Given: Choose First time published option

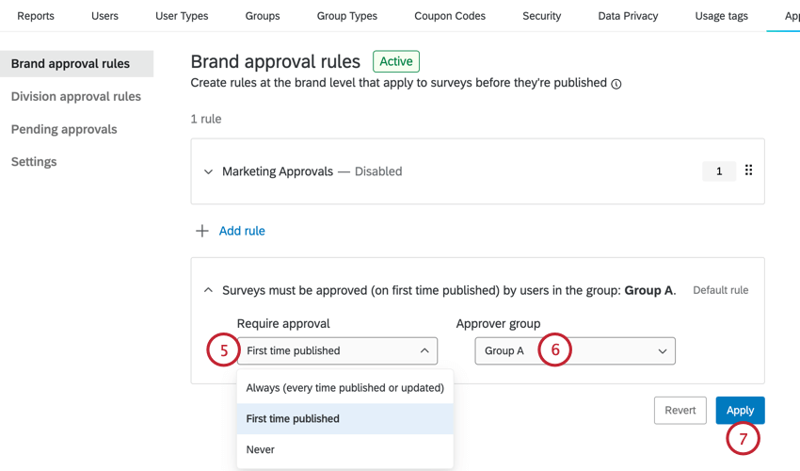Looking at the screenshot, I should pos(344,418).
